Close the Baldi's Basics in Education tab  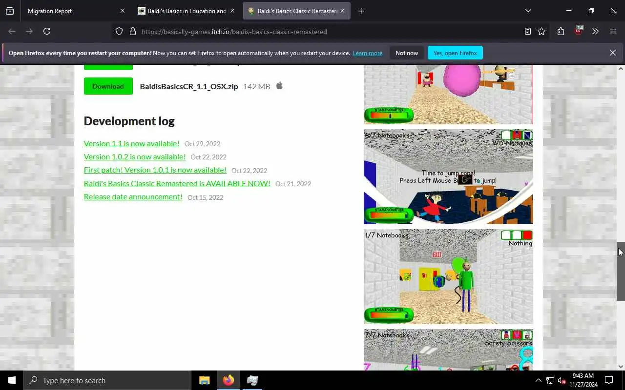click(x=232, y=11)
